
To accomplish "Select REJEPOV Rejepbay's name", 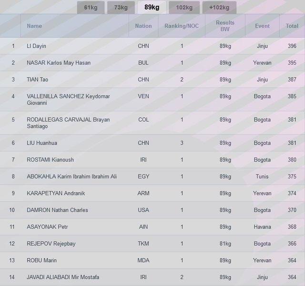I will 51,244.
